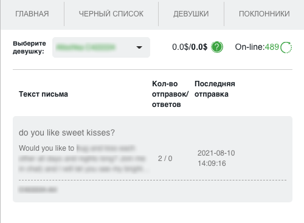Refresh the online count with circular arrow
This screenshot has height=223, width=304.
286,47
